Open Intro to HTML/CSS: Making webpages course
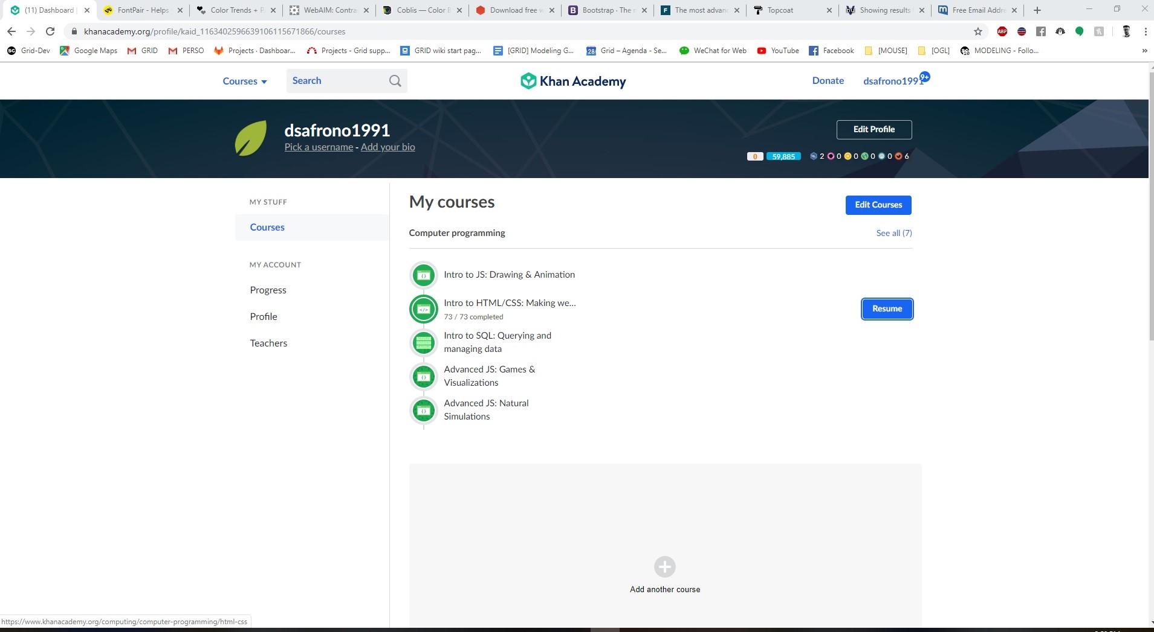The image size is (1154, 632). (510, 303)
